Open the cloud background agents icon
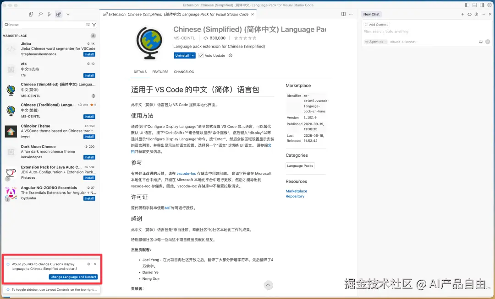The image size is (495, 299). [469, 14]
